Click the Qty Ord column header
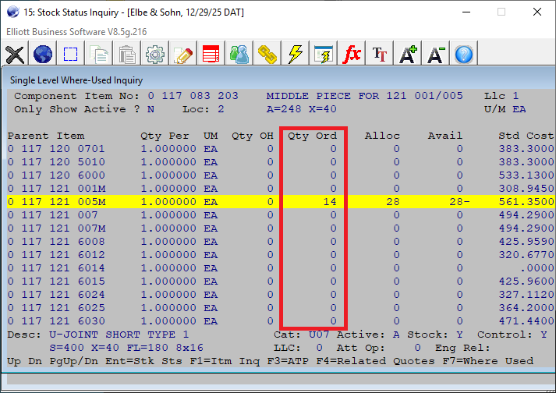This screenshot has height=393, width=556. [x=312, y=135]
